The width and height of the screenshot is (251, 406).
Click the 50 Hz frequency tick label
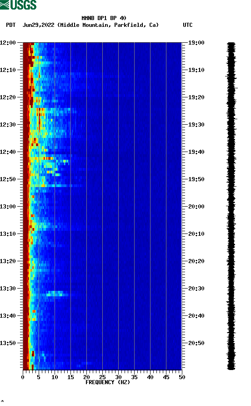[x=182, y=377]
